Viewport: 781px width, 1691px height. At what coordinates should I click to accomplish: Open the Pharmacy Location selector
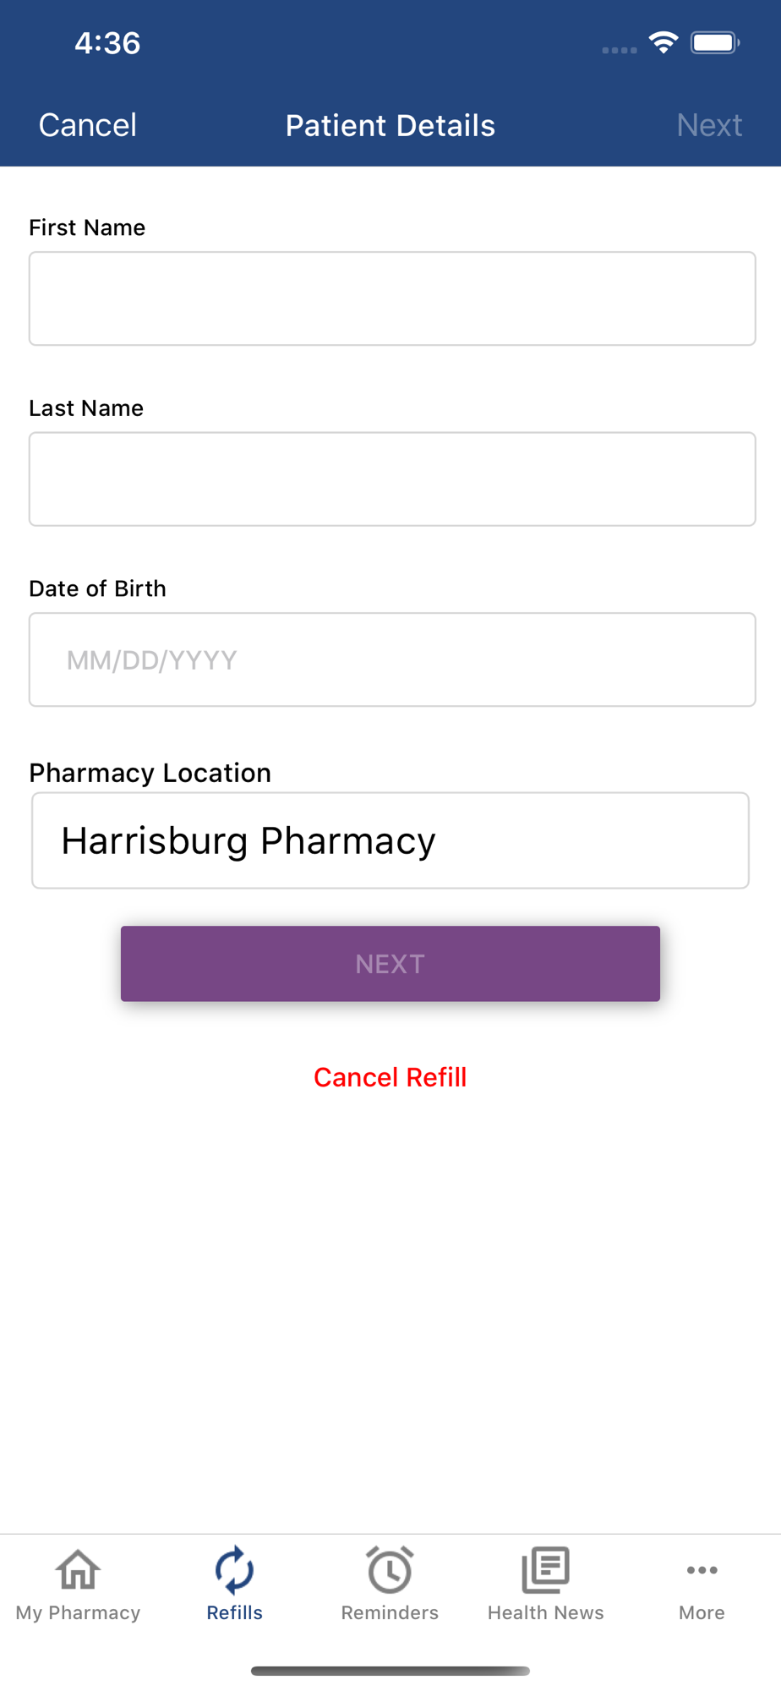click(390, 840)
